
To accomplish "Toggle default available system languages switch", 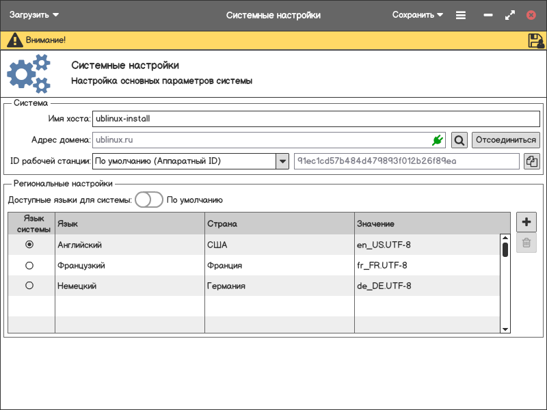I will pyautogui.click(x=148, y=200).
